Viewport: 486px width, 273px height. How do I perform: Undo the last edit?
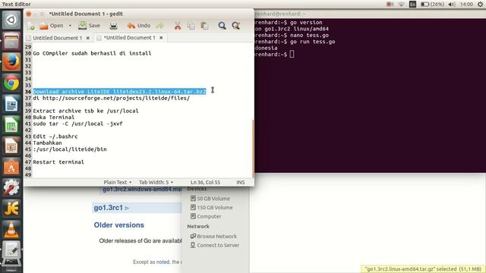coord(139,26)
